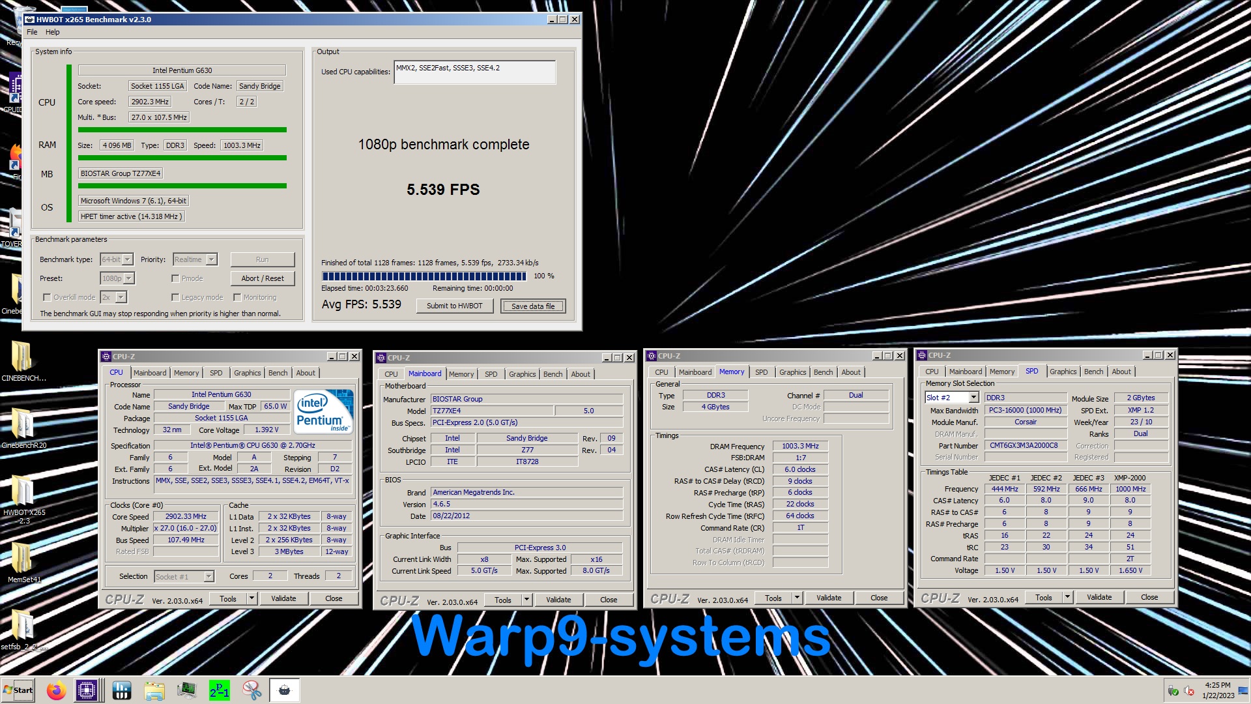Click title icon of CPU-Z Memory window
The height and width of the screenshot is (704, 1251).
pos(651,356)
